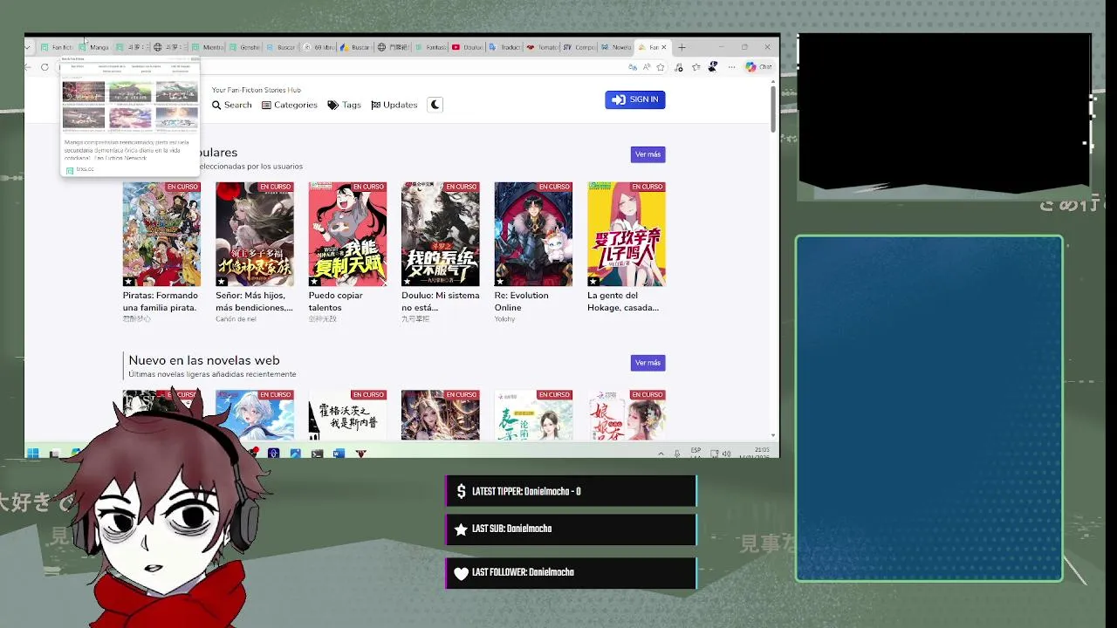Click the volume icon in system tray
The image size is (1117, 628).
click(727, 453)
